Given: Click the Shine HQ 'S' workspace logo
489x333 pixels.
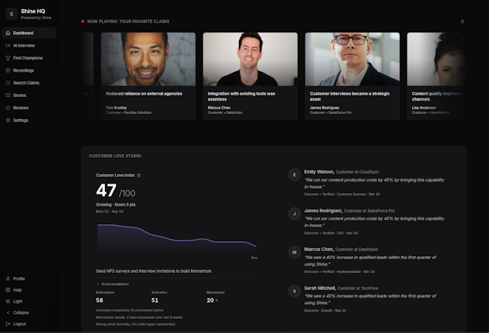Looking at the screenshot, I should click(12, 14).
